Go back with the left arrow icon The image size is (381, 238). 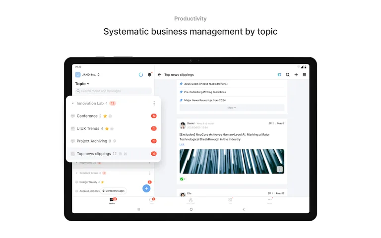159,75
